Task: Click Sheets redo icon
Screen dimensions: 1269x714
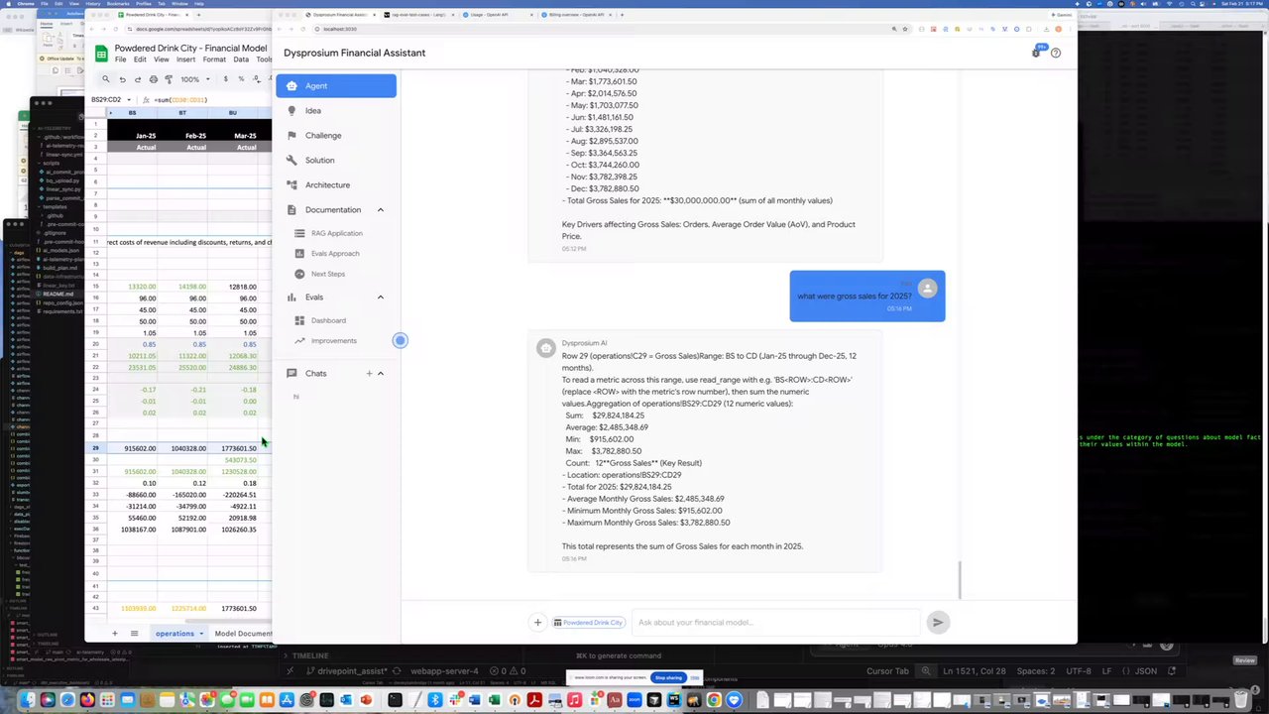Action: pyautogui.click(x=138, y=79)
